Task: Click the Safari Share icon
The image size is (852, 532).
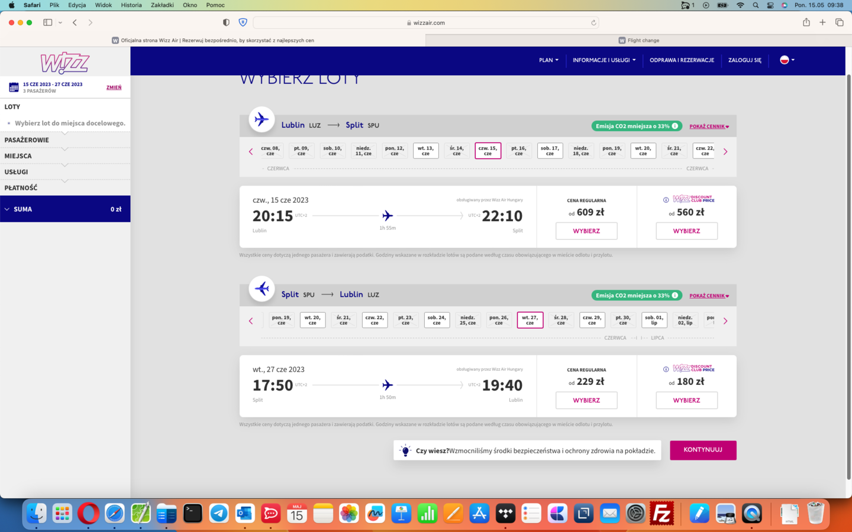Action: [806, 22]
